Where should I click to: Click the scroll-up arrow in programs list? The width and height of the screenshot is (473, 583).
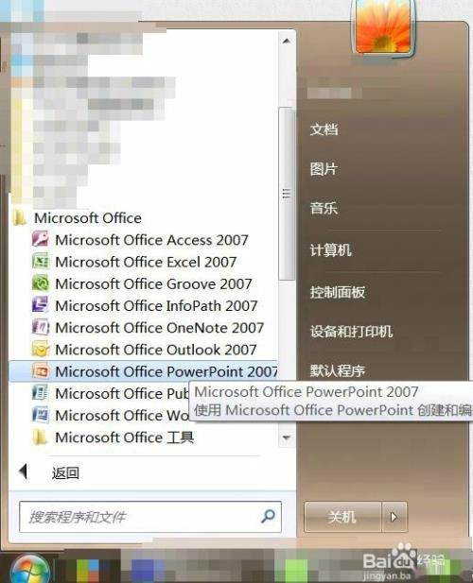(287, 41)
